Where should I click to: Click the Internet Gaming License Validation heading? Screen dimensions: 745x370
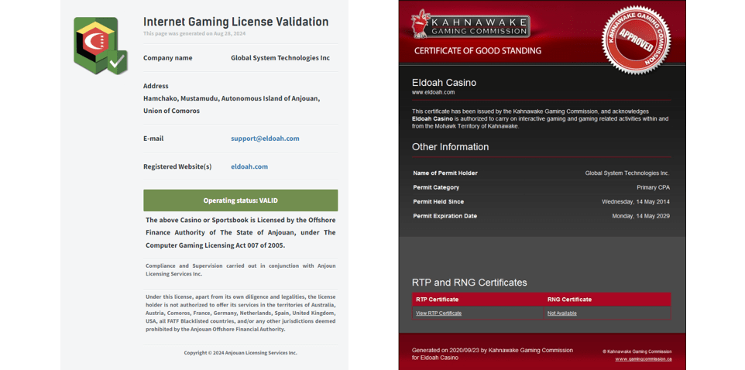[x=235, y=22]
